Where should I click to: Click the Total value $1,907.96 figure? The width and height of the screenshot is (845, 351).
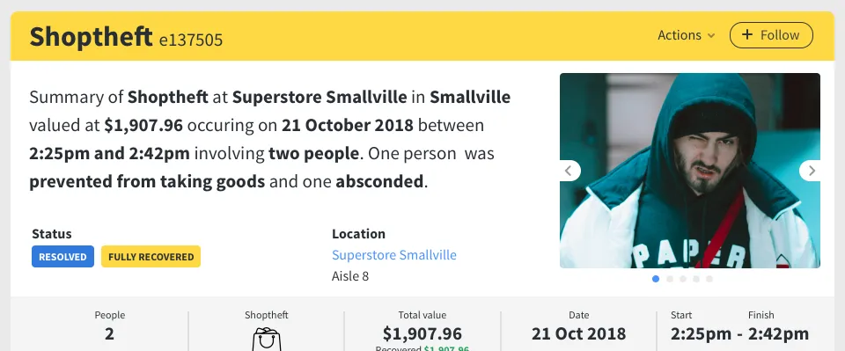click(x=422, y=333)
